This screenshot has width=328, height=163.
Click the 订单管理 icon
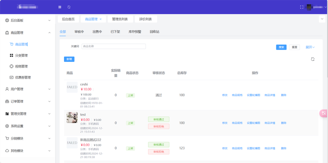7,101
